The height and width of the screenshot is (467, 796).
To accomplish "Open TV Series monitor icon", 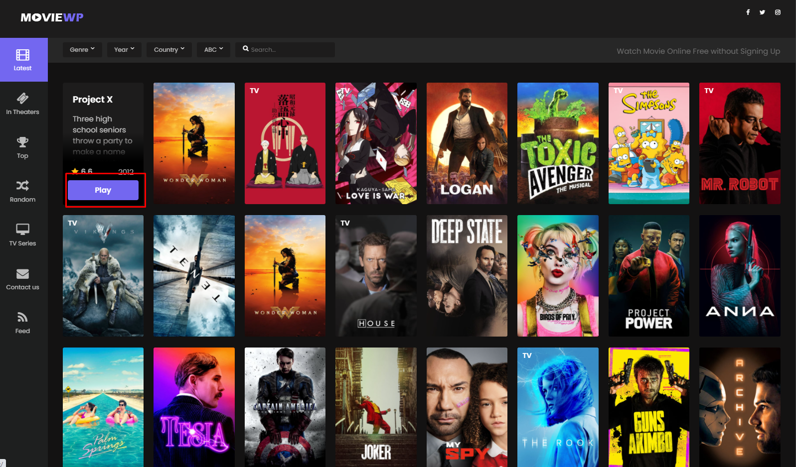I will point(22,229).
